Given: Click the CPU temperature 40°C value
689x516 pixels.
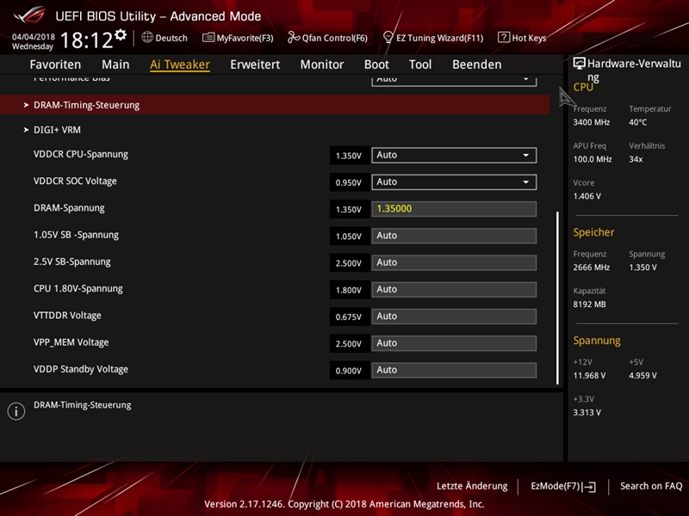Looking at the screenshot, I should pyautogui.click(x=638, y=122).
